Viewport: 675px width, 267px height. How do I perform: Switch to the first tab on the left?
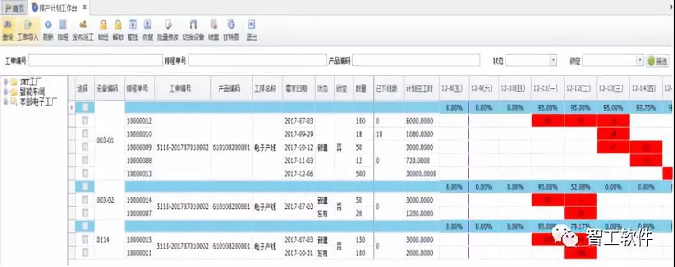[x=12, y=7]
